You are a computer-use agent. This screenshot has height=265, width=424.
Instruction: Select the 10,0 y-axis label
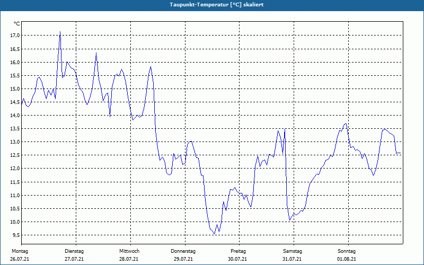click(x=15, y=222)
